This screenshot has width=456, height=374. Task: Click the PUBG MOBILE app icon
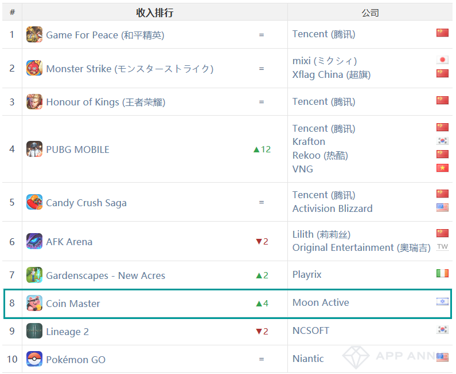[x=34, y=149]
